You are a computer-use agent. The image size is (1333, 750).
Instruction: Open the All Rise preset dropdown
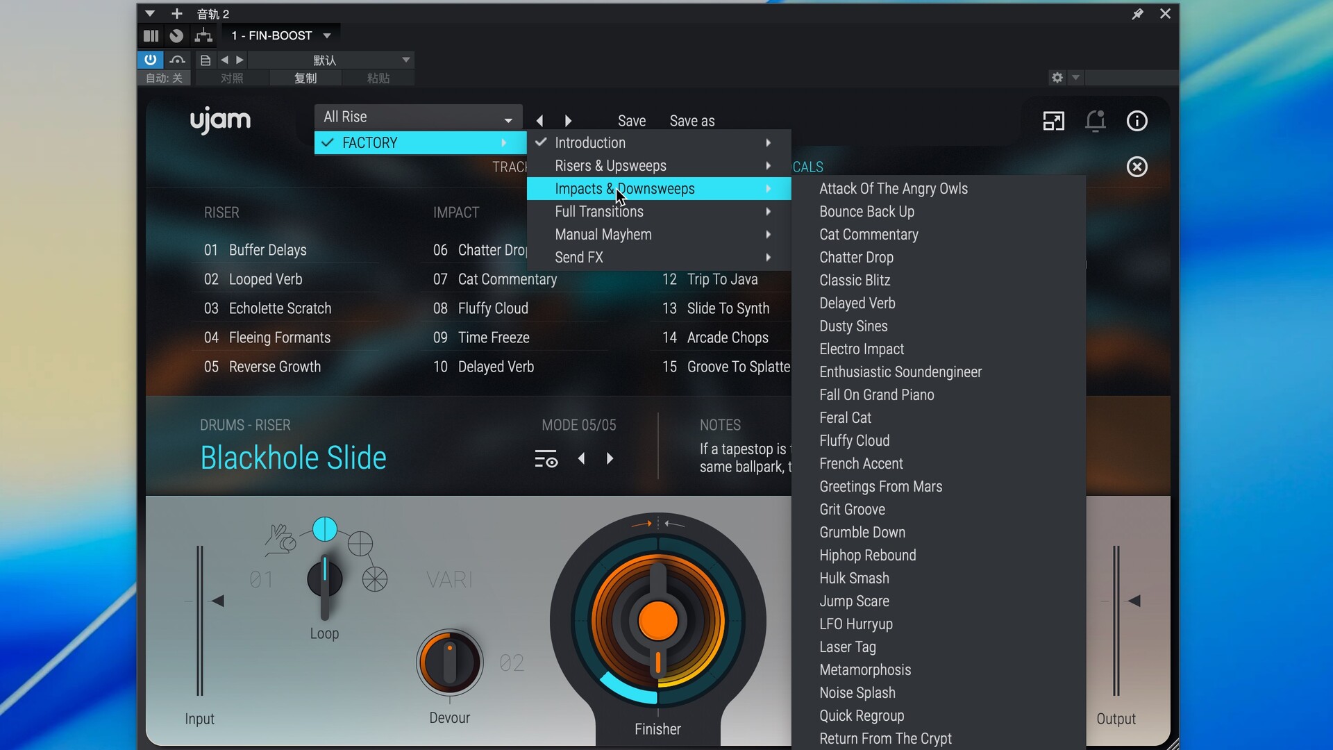tap(418, 117)
